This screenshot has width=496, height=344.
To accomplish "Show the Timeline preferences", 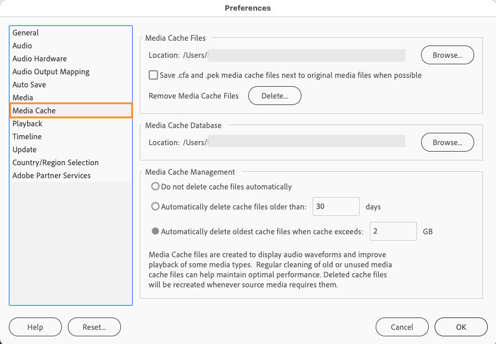I will point(27,137).
